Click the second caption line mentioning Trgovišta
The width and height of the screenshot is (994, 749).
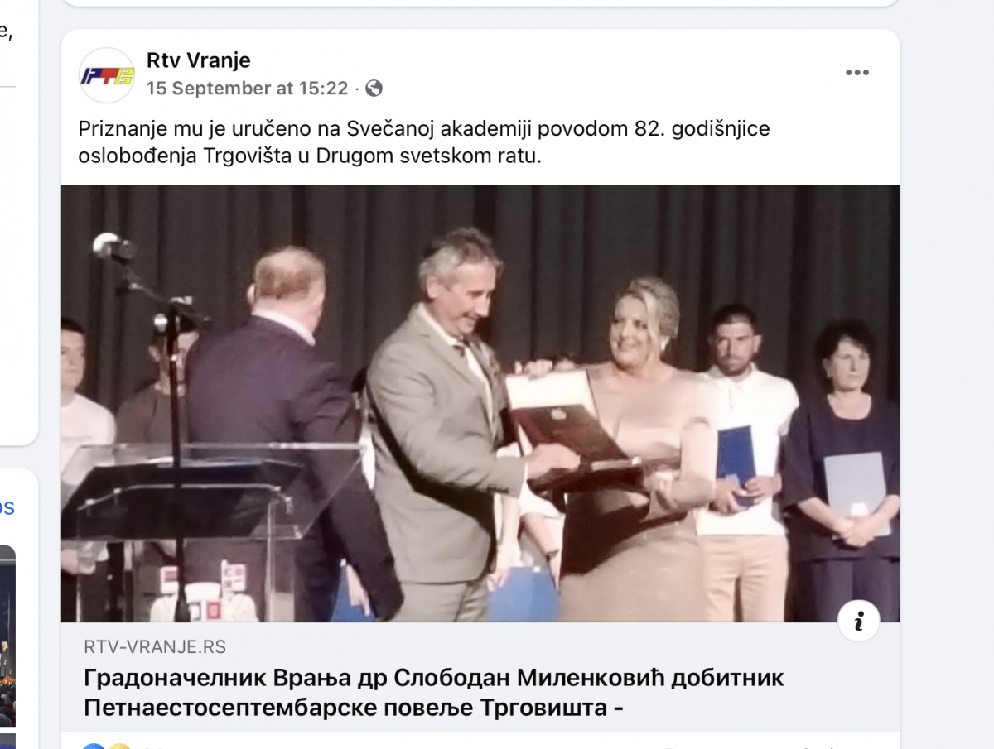[x=310, y=156]
